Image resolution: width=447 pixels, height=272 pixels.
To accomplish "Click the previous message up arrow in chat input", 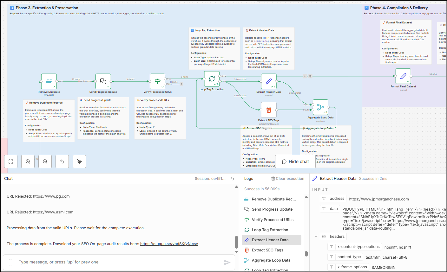I will [x=10, y=260].
